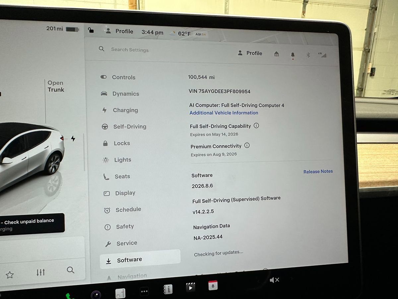398x299 pixels.
Task: Launch the Theater clapperboard app
Action: point(190,287)
